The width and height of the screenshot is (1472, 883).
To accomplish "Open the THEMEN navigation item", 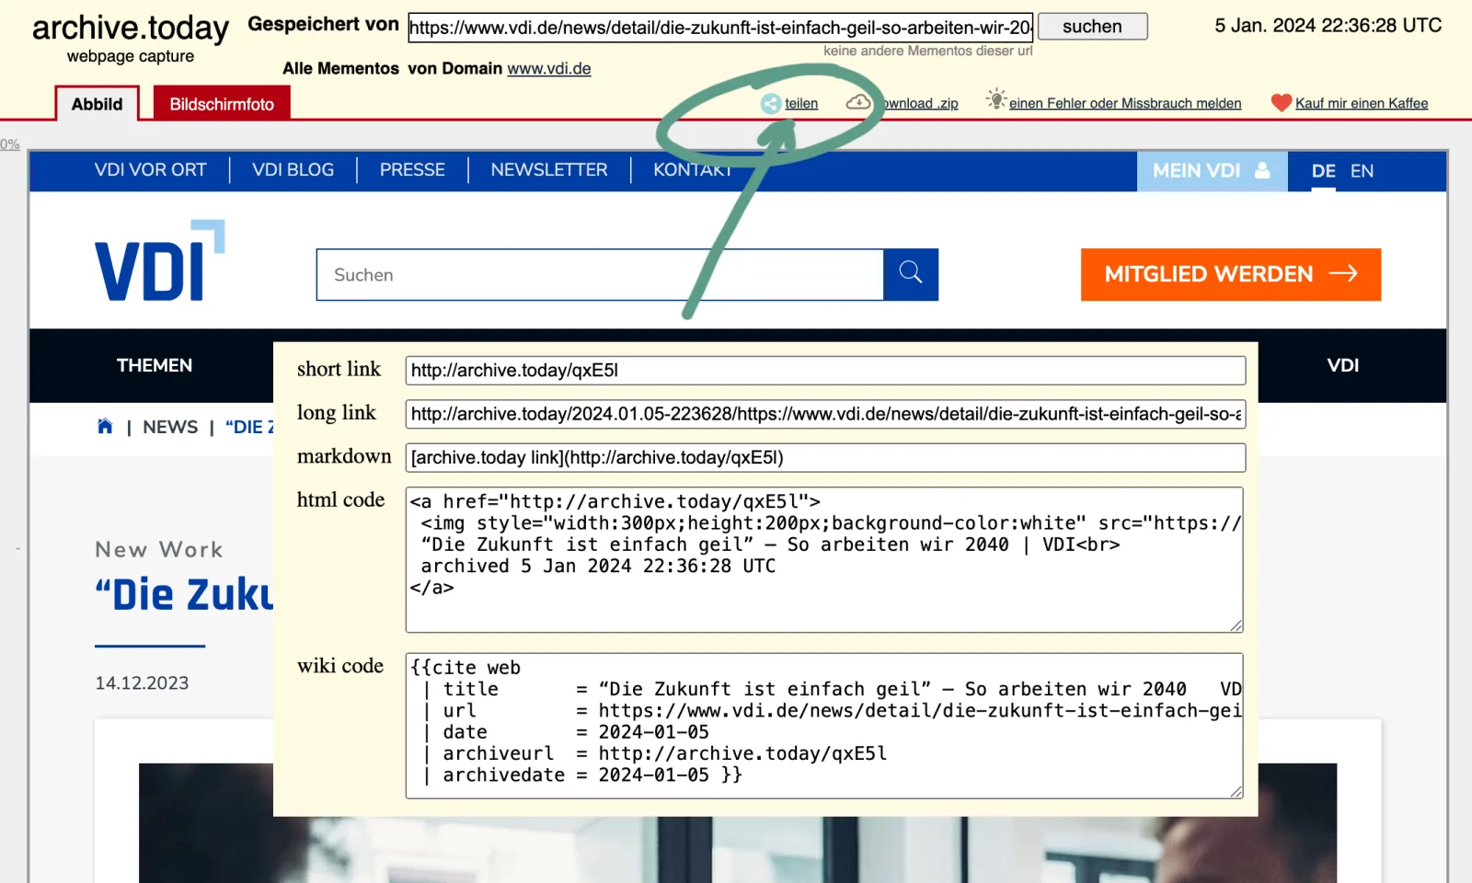I will click(x=155, y=365).
